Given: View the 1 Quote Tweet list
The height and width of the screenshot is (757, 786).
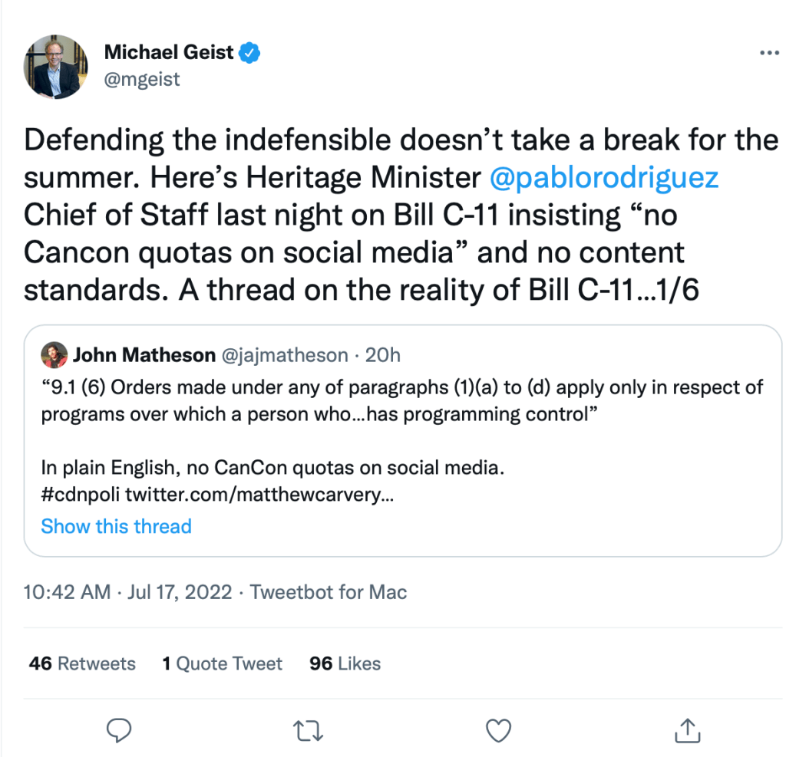Looking at the screenshot, I should pos(222,663).
